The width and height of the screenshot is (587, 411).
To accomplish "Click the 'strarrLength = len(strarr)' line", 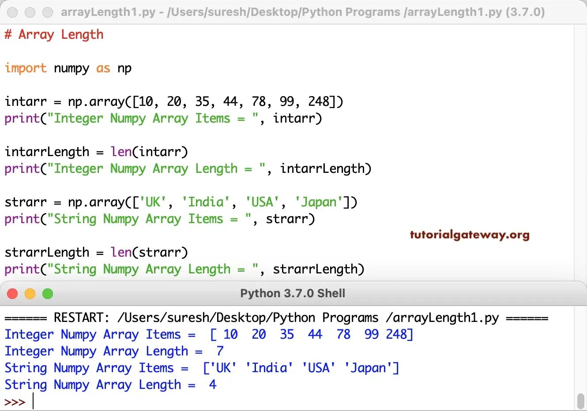I will tap(96, 253).
